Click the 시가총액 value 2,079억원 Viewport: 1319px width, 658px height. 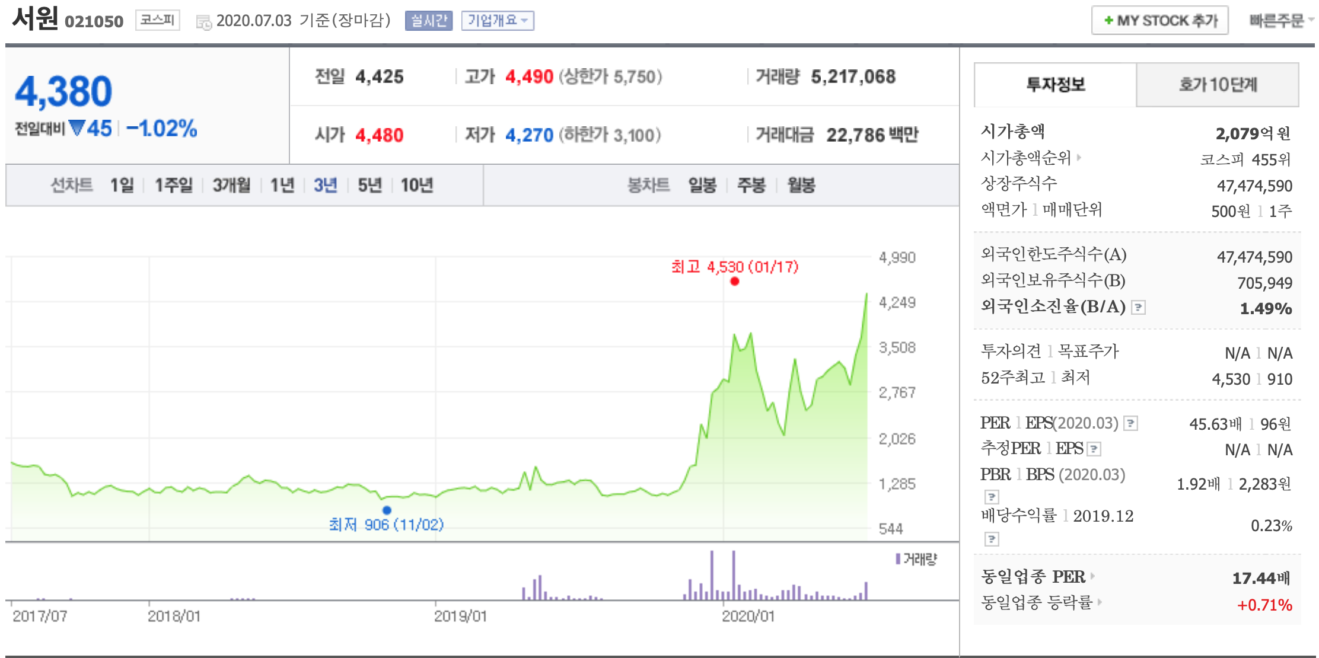coord(1253,133)
